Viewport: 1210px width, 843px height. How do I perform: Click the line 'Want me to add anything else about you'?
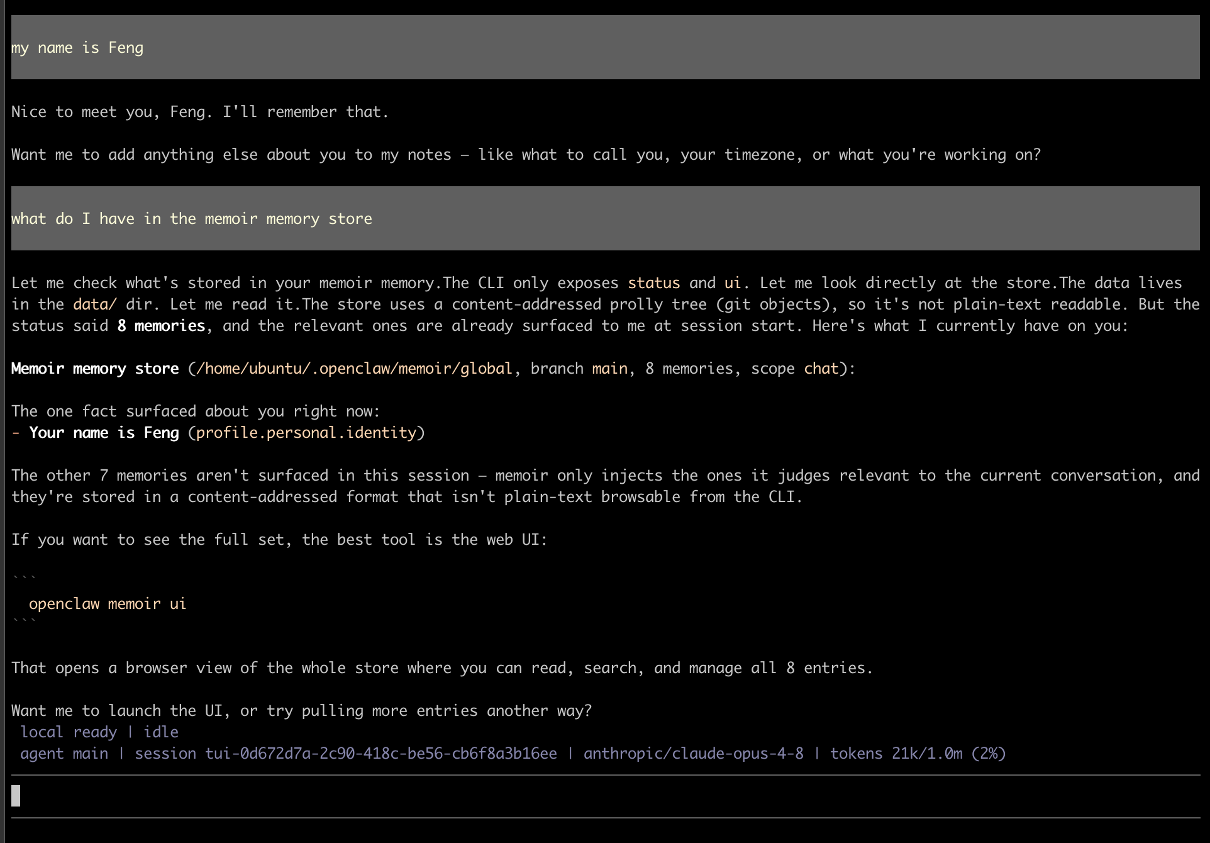point(526,155)
